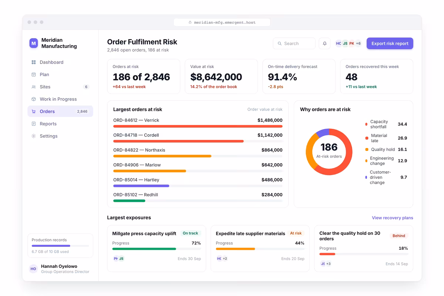Open the Dashboard menu item

coord(60,62)
